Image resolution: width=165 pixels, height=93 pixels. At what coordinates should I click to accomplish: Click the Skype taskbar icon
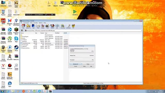pos(39,91)
